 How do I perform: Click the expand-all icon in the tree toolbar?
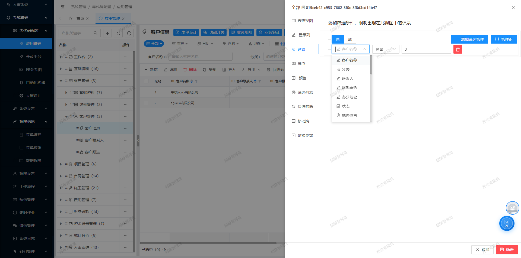coord(118,33)
